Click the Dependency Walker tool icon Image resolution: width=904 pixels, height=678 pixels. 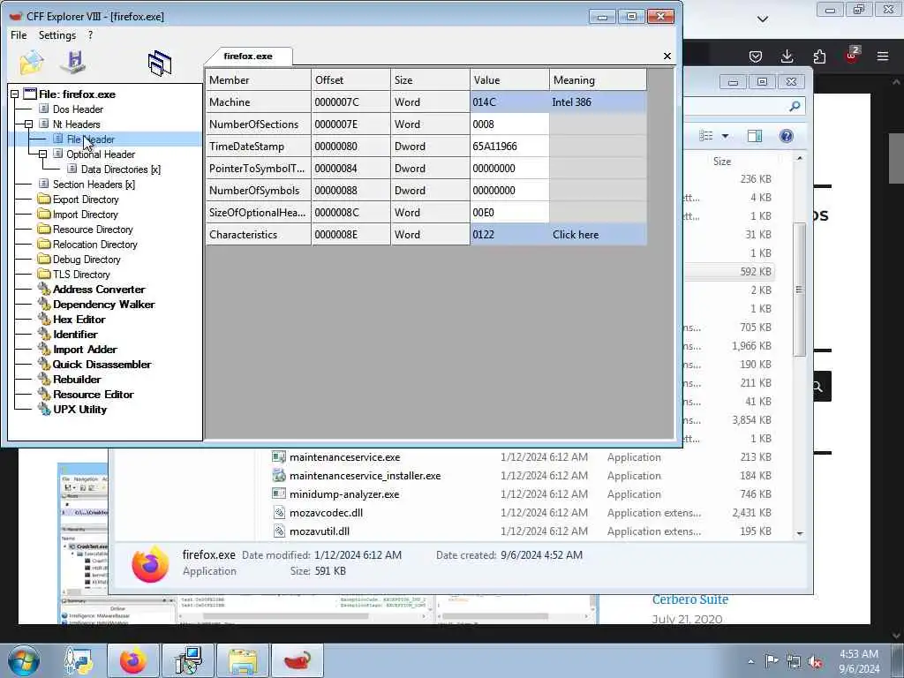(x=44, y=304)
